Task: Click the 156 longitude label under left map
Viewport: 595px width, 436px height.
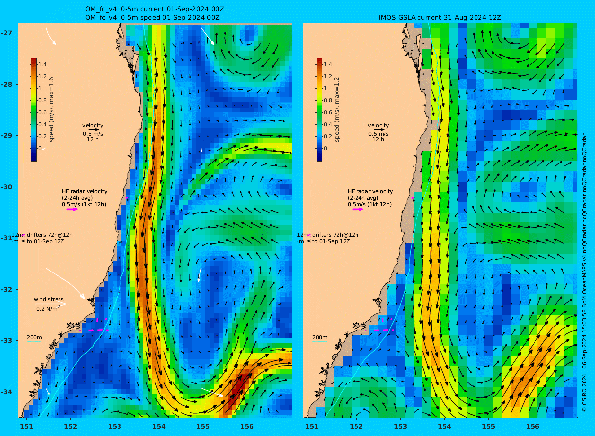Action: (247, 426)
